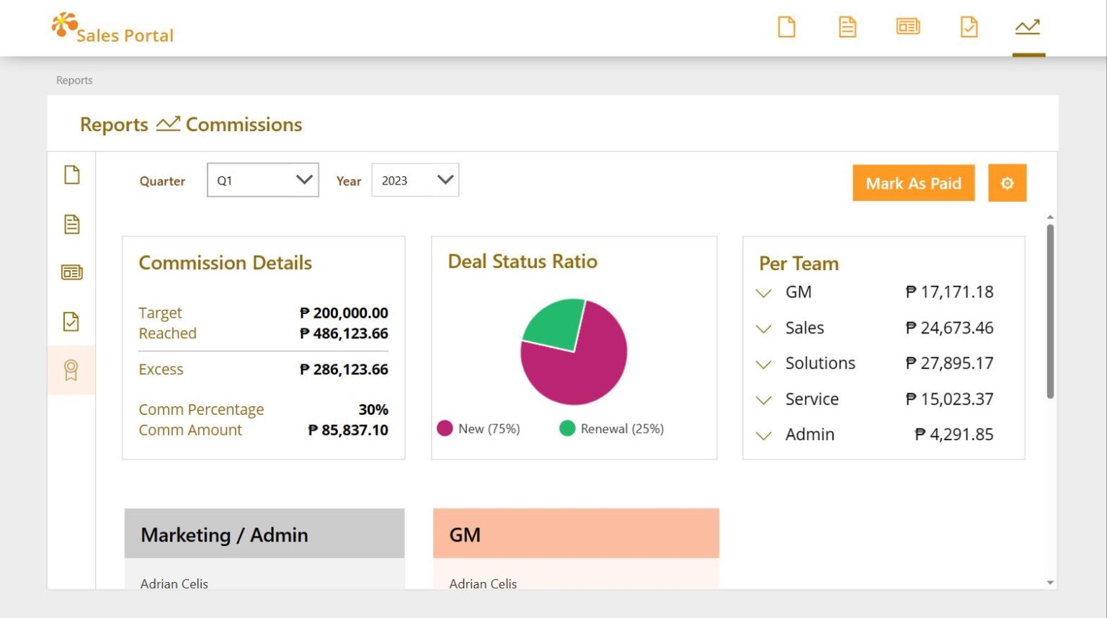Viewport: 1107px width, 618px height.
Task: Open the Quarter dropdown showing Q1
Action: click(263, 180)
